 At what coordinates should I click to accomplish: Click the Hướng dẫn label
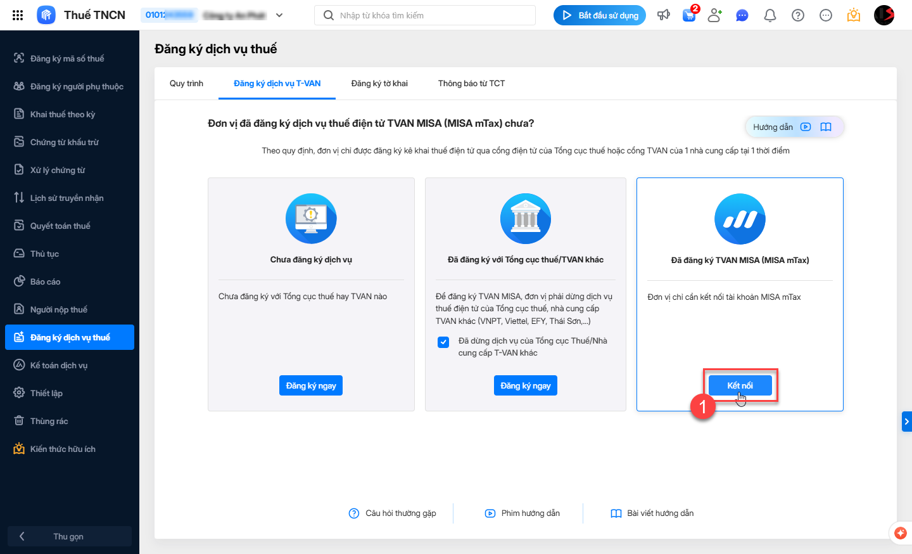(773, 127)
